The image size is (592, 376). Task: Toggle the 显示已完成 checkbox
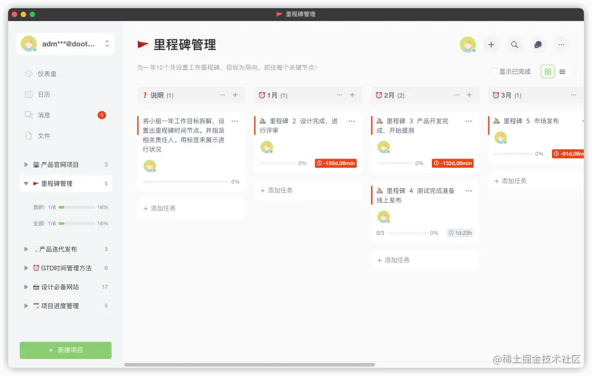(493, 72)
